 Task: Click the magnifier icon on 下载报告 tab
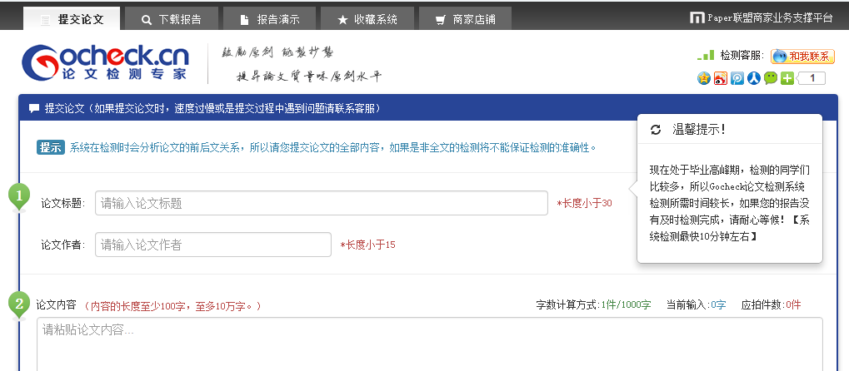click(146, 20)
